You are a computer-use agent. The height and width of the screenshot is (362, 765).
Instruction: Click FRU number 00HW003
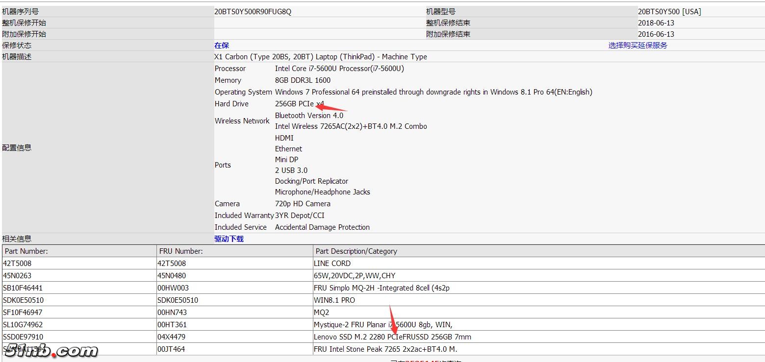pos(173,288)
